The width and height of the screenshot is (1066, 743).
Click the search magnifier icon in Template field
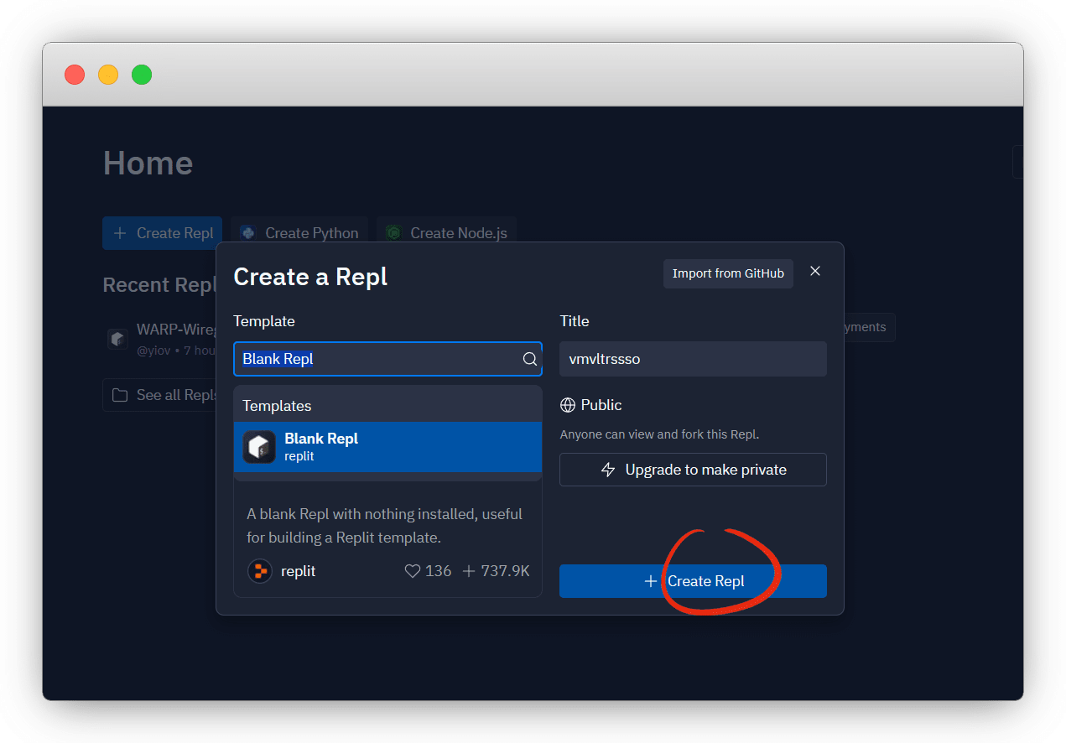coord(529,359)
